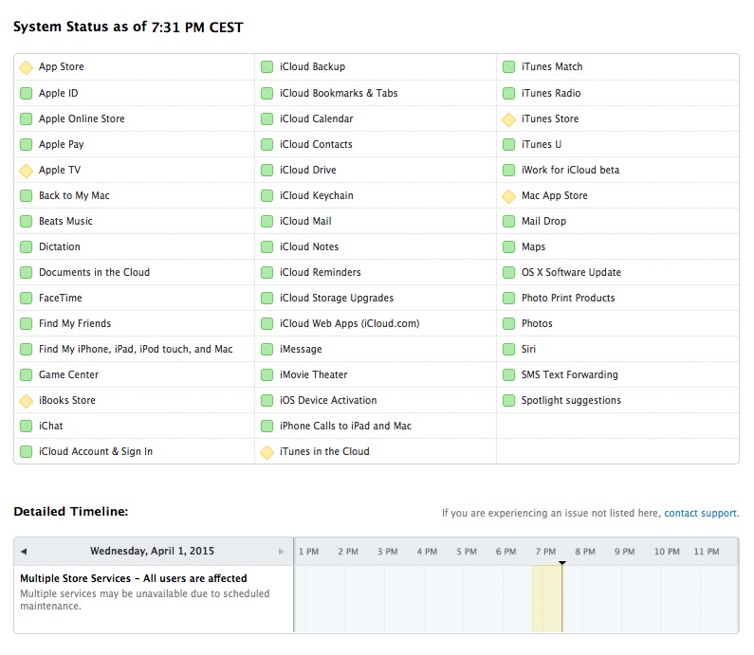This screenshot has height=655, width=754.
Task: Click the green icon beside Back to My Mac
Action: coord(26,195)
